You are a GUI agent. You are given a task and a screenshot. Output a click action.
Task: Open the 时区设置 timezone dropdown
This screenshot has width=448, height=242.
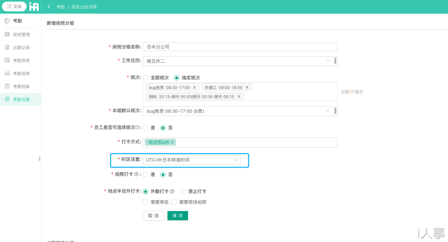coord(192,160)
